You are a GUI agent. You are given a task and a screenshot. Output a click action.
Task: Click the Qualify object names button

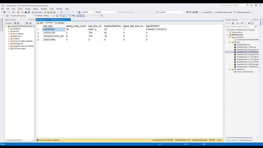click(x=223, y=12)
